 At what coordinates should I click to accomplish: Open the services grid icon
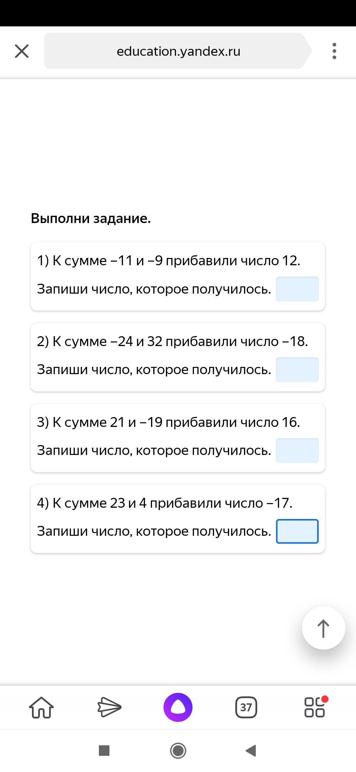click(x=315, y=707)
